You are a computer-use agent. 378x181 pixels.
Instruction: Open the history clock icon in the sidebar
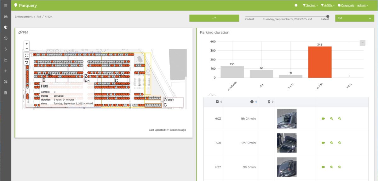[5, 38]
